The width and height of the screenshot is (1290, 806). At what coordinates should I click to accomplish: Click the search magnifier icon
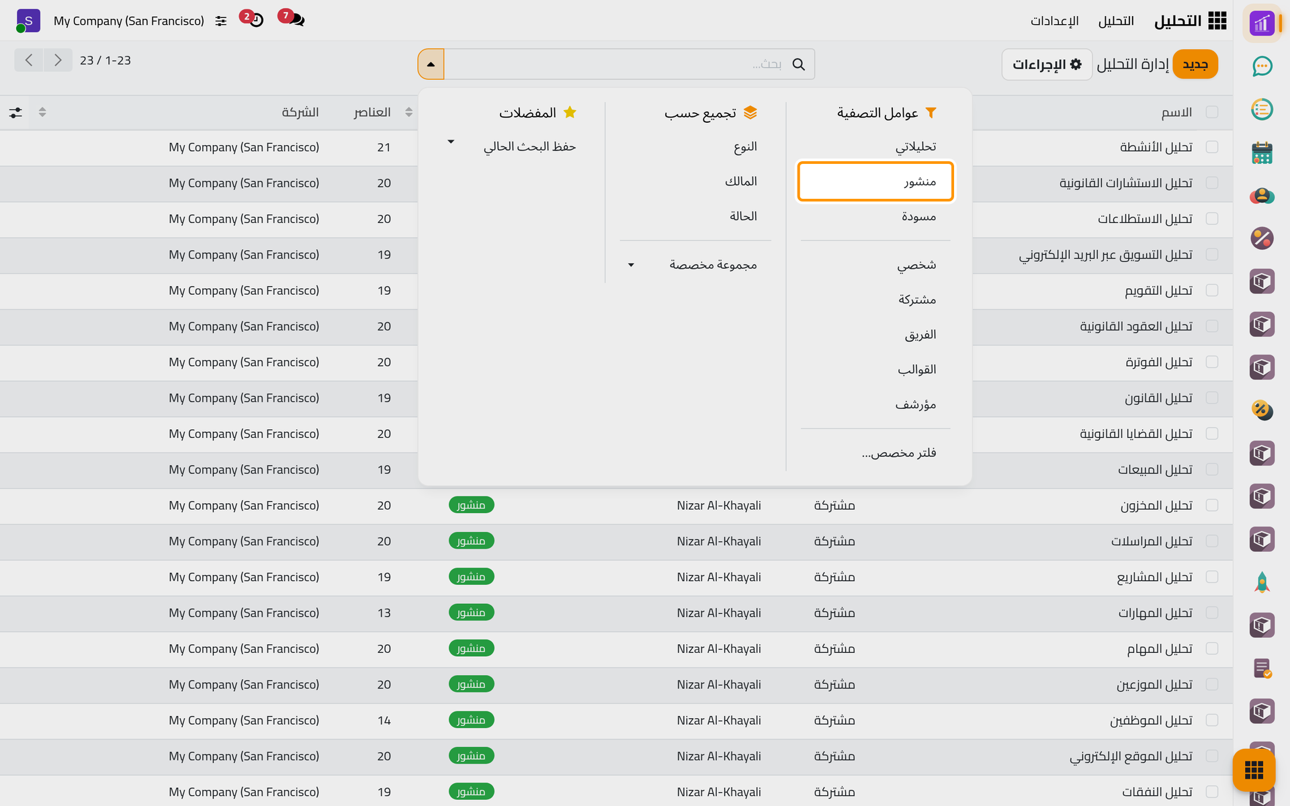[x=799, y=64]
